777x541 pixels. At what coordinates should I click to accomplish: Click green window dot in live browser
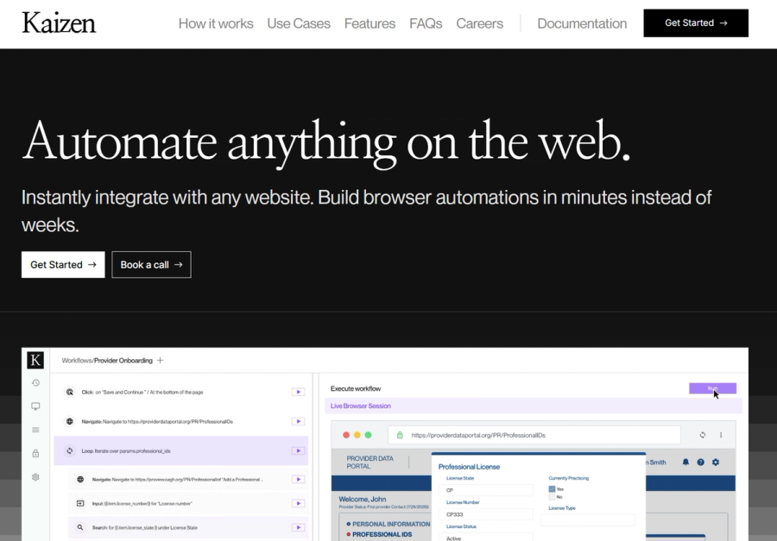pyautogui.click(x=368, y=435)
